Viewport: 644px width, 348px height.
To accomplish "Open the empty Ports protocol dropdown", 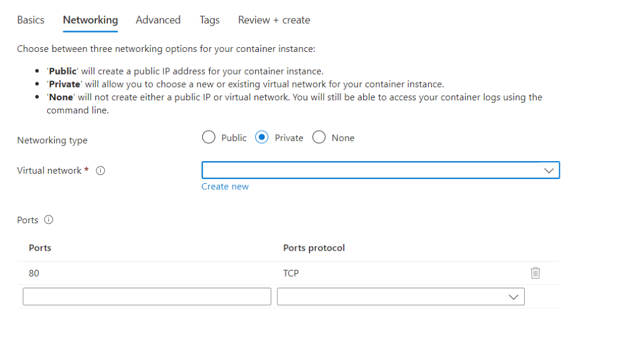I will [401, 297].
